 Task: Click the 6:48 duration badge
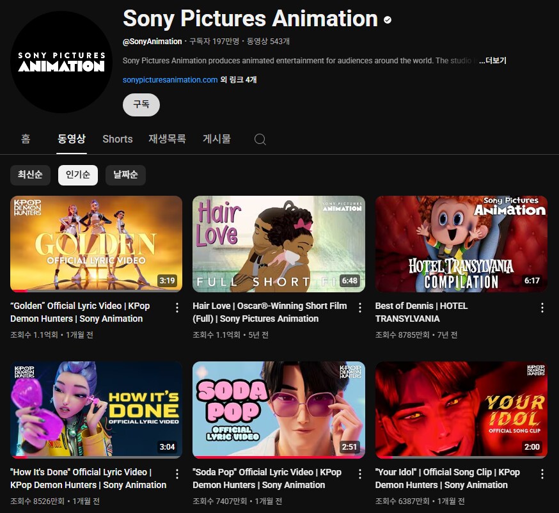tap(350, 281)
